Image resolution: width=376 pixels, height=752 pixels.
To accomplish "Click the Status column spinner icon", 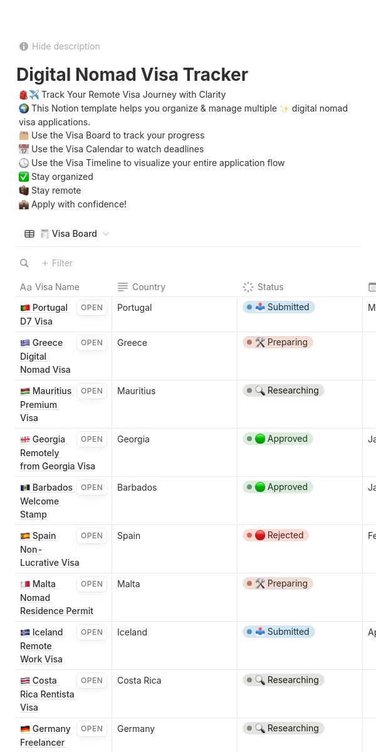I will (x=248, y=287).
